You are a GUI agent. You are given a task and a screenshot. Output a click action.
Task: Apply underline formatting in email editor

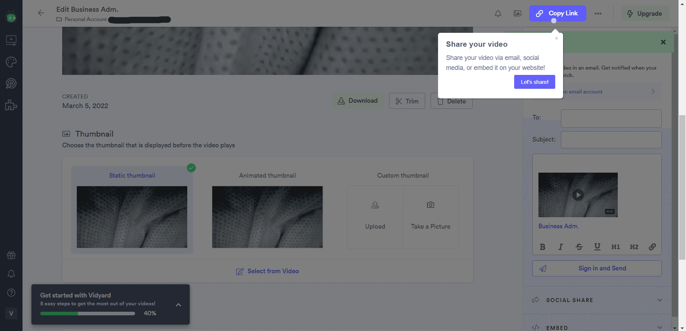tap(597, 247)
